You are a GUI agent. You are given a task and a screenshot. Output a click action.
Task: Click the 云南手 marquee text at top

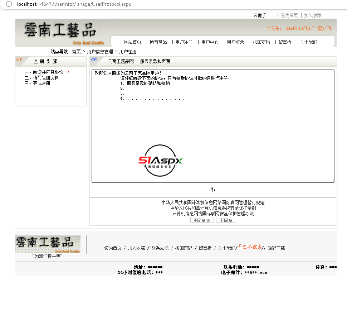[x=259, y=15]
